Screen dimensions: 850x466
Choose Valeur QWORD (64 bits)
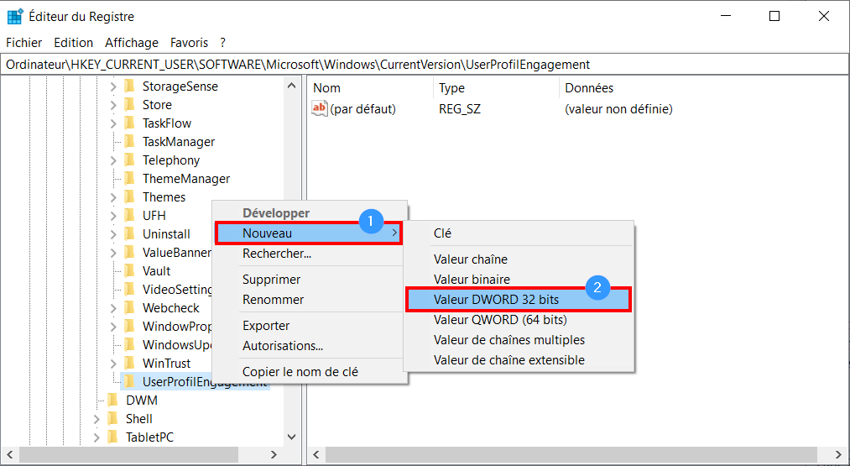tap(519, 320)
